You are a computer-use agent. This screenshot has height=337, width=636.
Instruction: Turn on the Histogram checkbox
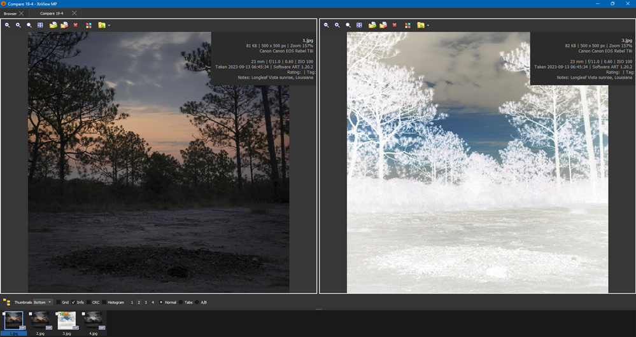tap(105, 302)
